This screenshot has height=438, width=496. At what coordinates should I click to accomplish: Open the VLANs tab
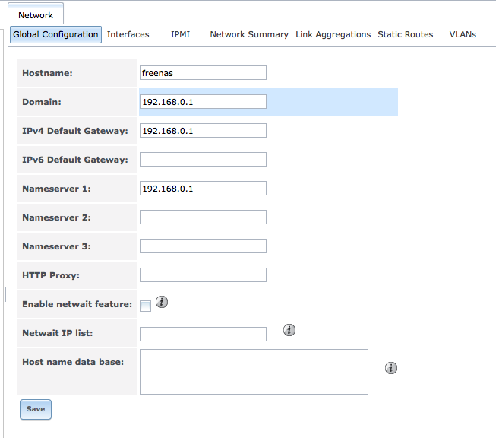[x=463, y=34]
